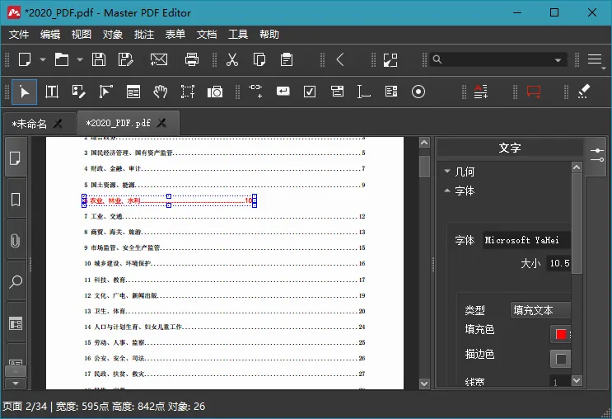Open the 类型 填充文本 dropdown
Screen dimensions: 612x419
pos(540,310)
